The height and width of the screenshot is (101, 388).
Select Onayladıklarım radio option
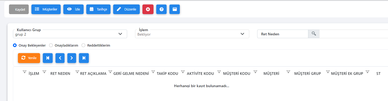(51, 45)
